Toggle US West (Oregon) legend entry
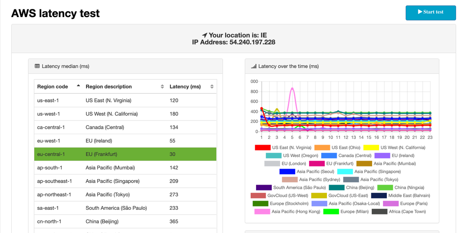This screenshot has height=233, width=467. [x=292, y=155]
